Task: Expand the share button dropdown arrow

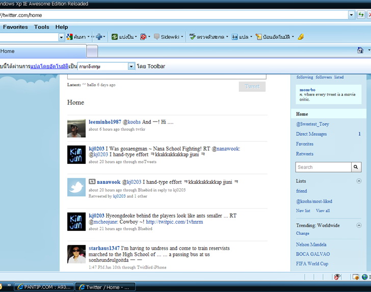Action: tap(136, 37)
